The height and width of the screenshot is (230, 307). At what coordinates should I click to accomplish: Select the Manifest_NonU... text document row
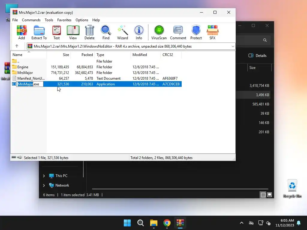(x=96, y=78)
